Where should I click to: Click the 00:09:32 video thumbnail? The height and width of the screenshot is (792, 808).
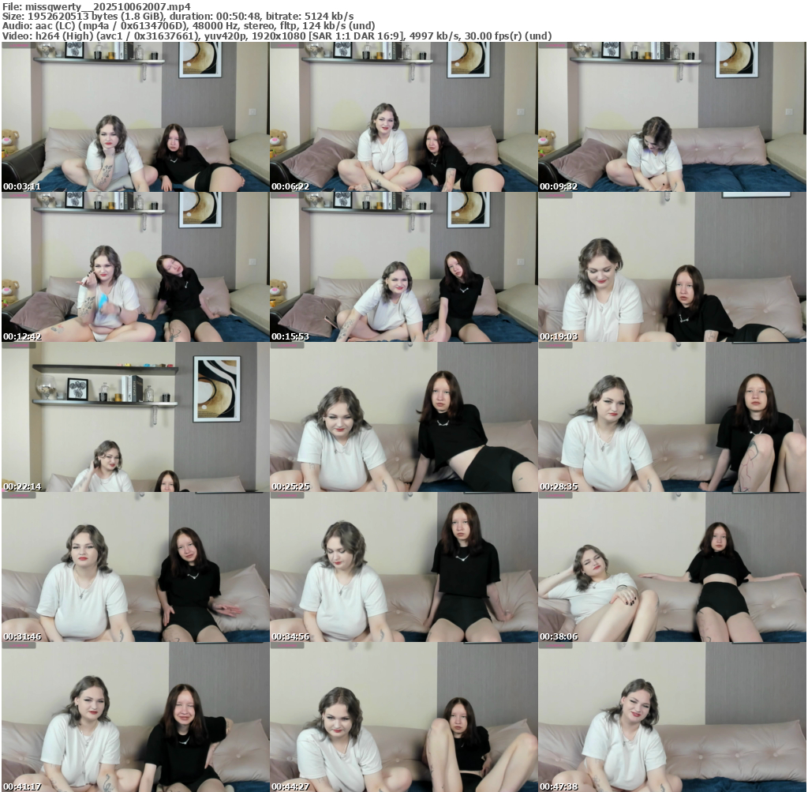671,117
